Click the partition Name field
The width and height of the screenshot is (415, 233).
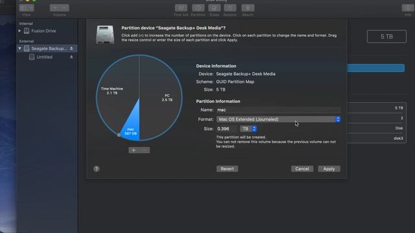point(278,110)
